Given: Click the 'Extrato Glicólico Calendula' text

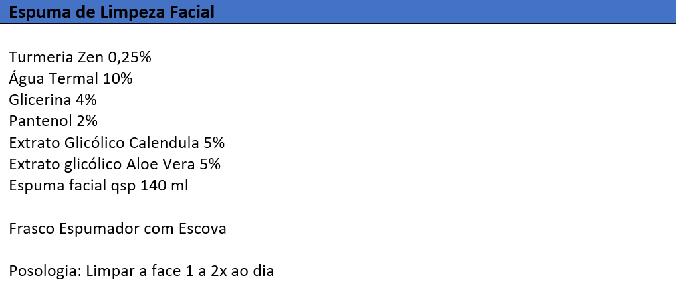Looking at the screenshot, I should [104, 143].
